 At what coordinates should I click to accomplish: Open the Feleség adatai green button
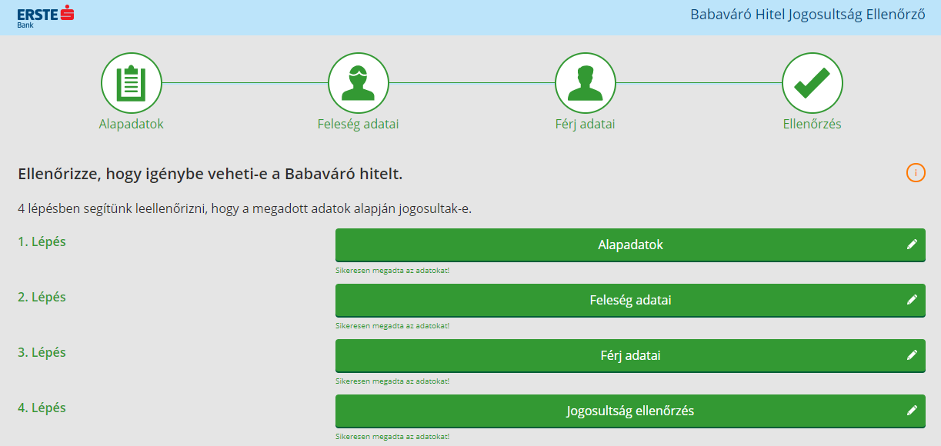(630, 301)
